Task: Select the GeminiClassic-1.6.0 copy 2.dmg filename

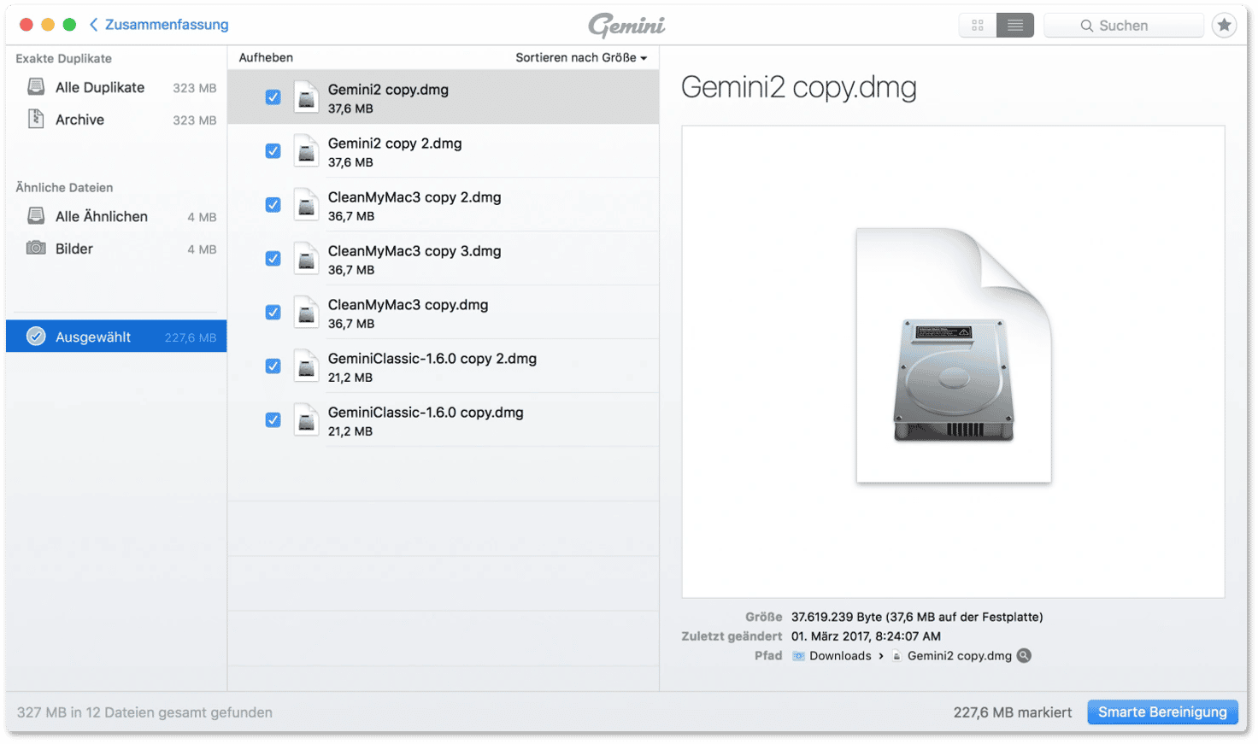Action: click(x=432, y=359)
